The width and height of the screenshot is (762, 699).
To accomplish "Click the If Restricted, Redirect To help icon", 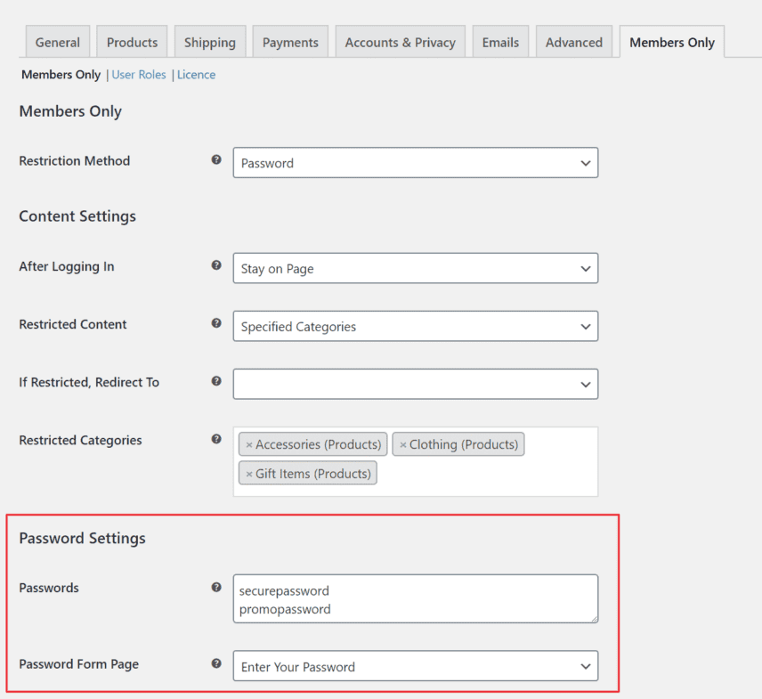I will click(216, 382).
